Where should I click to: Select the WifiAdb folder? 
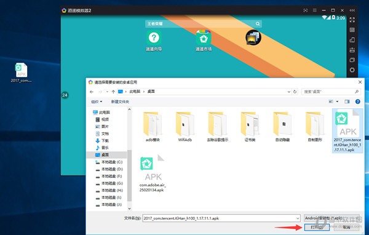(x=185, y=127)
